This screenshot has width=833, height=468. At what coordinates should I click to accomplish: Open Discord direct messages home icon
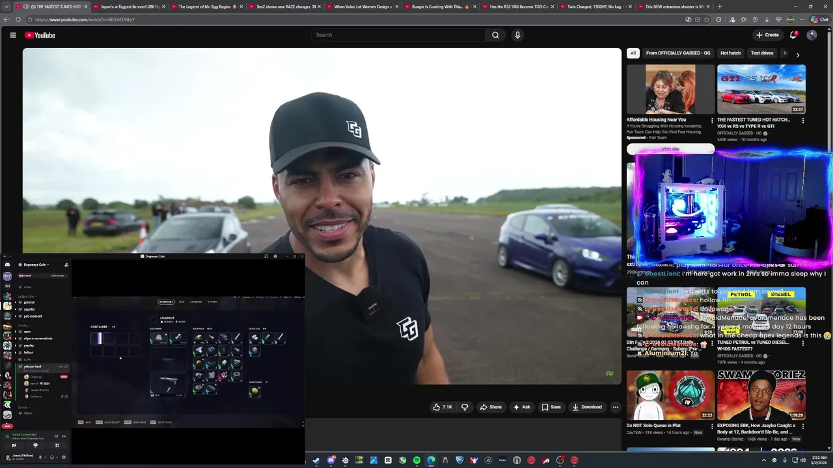7,265
